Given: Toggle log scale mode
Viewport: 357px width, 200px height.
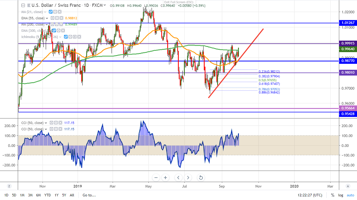Looking at the screenshot, I should 340,195.
